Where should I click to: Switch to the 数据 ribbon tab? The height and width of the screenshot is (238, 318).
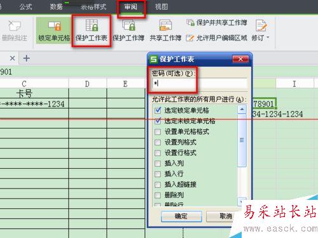57,7
